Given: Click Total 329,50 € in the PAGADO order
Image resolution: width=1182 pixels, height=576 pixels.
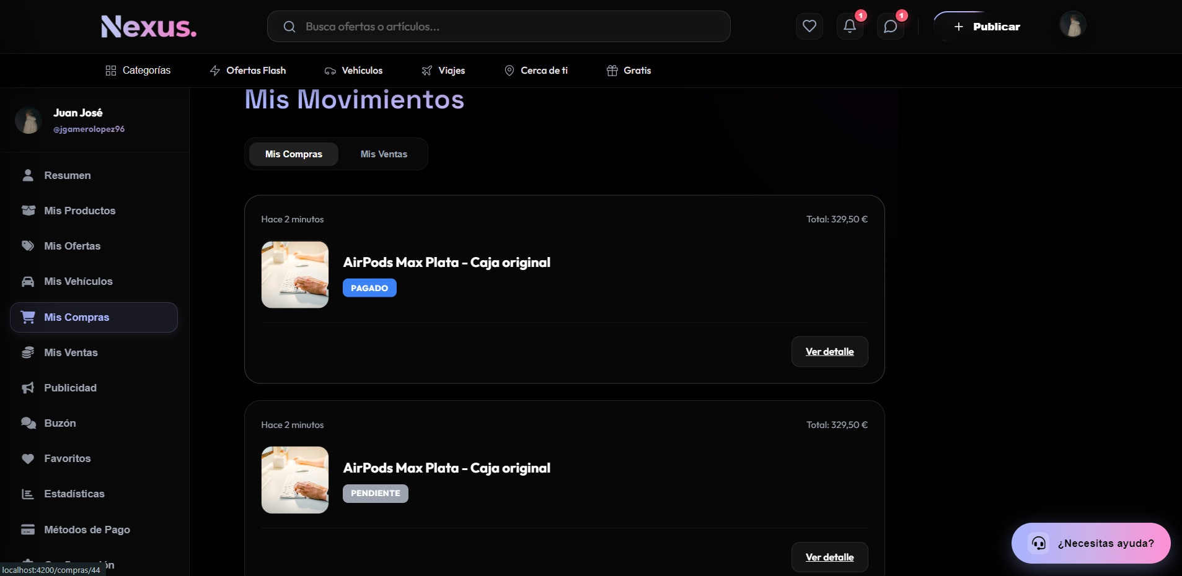Looking at the screenshot, I should pos(837,219).
